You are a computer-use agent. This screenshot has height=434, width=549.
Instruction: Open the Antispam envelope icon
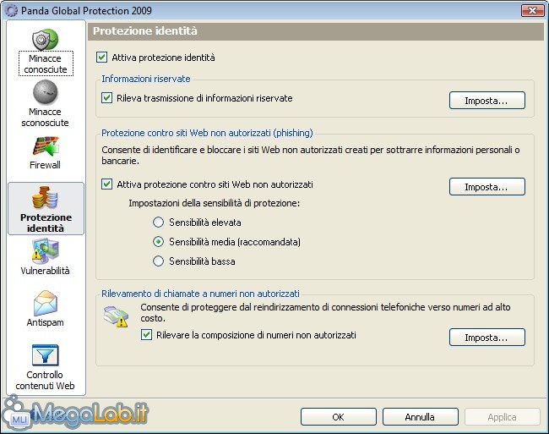(x=46, y=303)
